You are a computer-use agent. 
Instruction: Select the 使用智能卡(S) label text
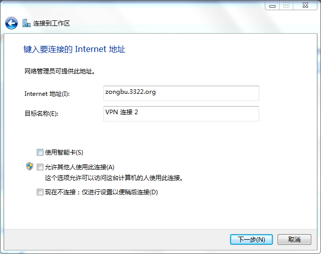[64, 153]
